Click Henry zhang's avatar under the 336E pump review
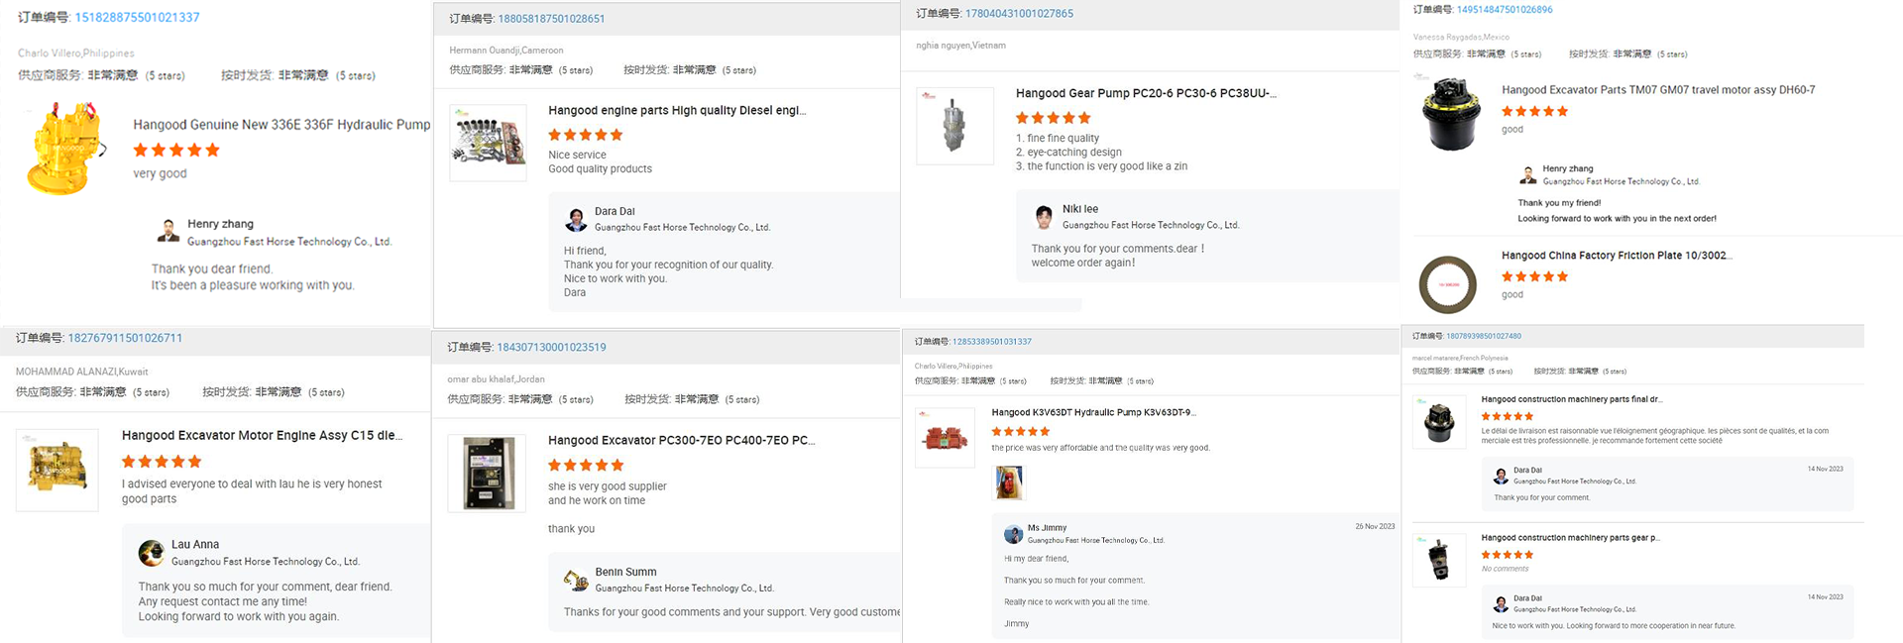The width and height of the screenshot is (1903, 643). (168, 232)
